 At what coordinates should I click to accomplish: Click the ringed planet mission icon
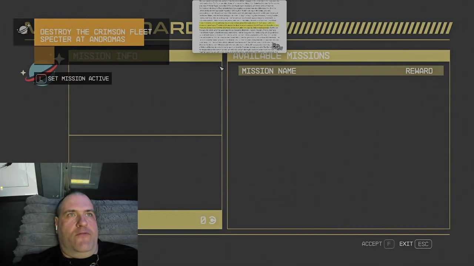coord(42,72)
